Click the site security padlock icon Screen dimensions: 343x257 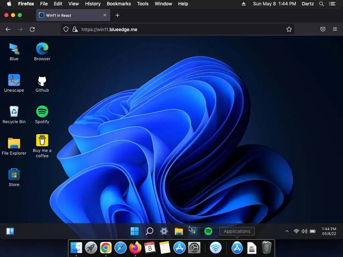pos(75,29)
